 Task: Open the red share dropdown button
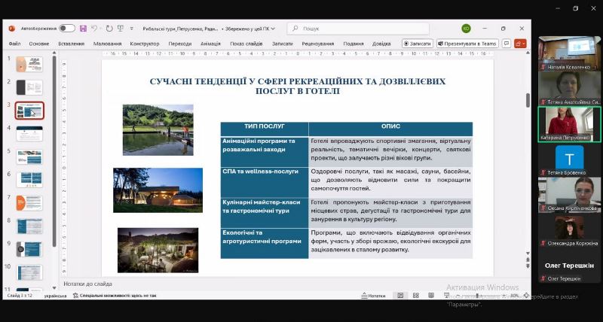click(x=519, y=44)
